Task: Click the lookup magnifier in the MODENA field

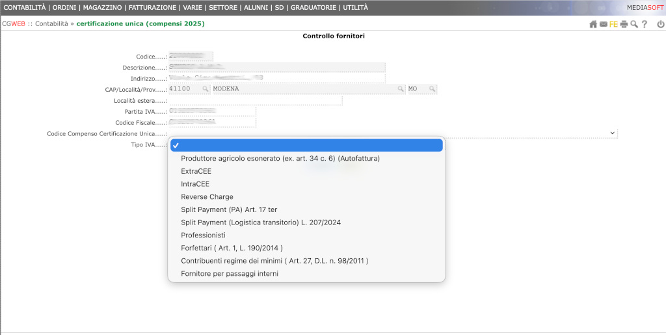Action: 401,89
